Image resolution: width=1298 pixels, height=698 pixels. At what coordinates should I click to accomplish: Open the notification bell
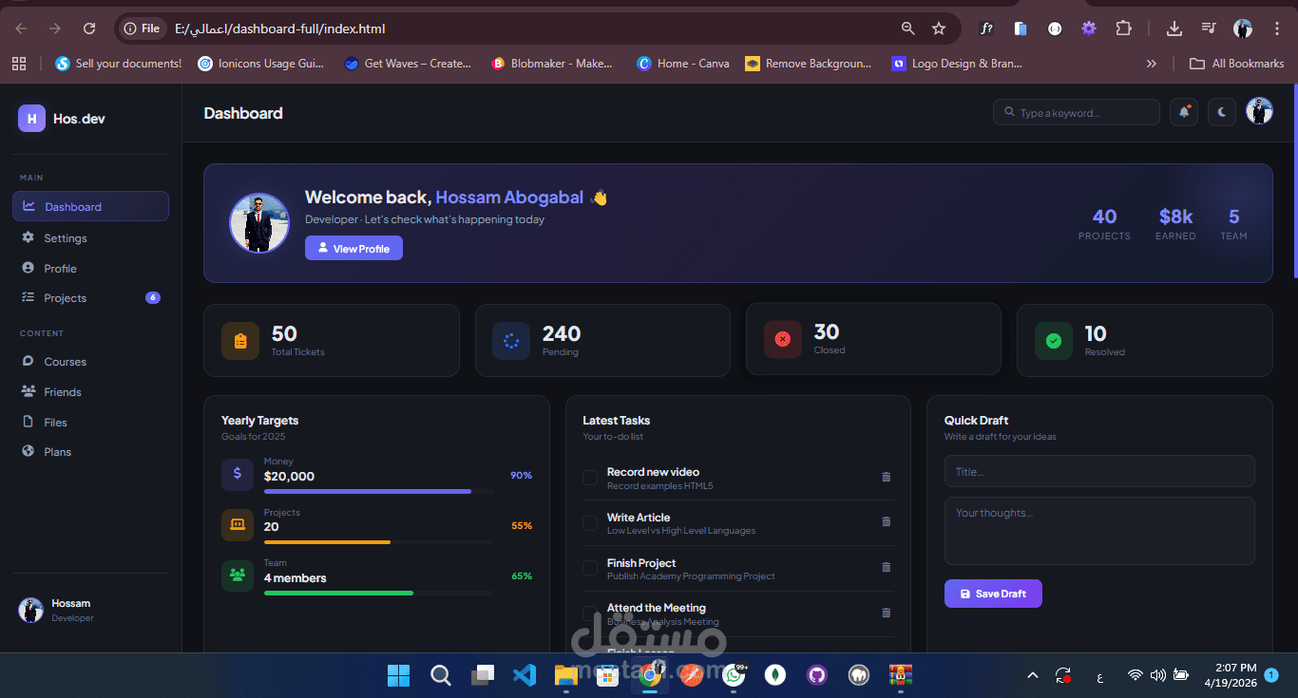click(x=1183, y=112)
